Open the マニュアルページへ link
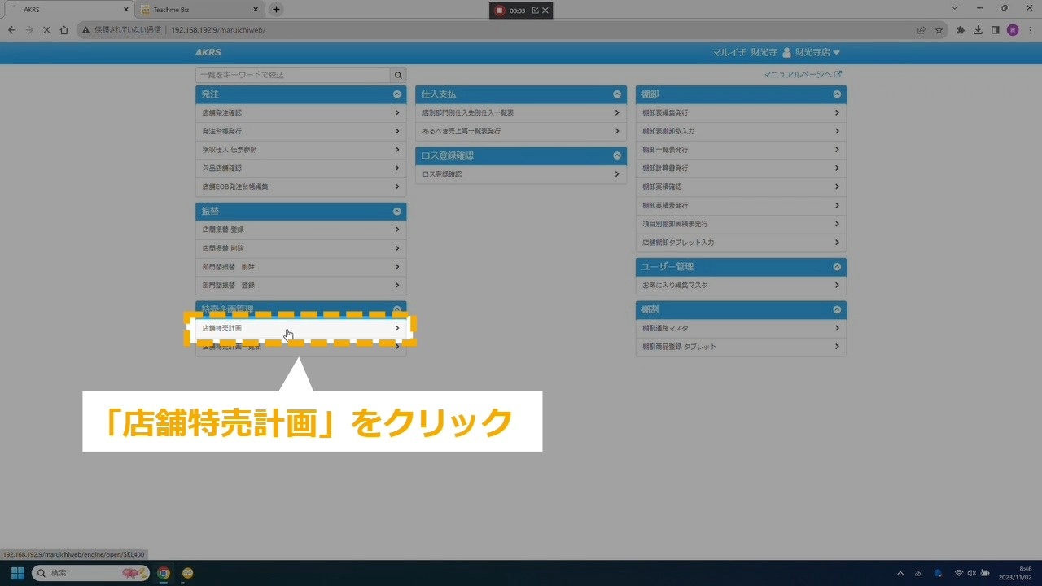Screen dimensions: 1042x586 point(802,74)
